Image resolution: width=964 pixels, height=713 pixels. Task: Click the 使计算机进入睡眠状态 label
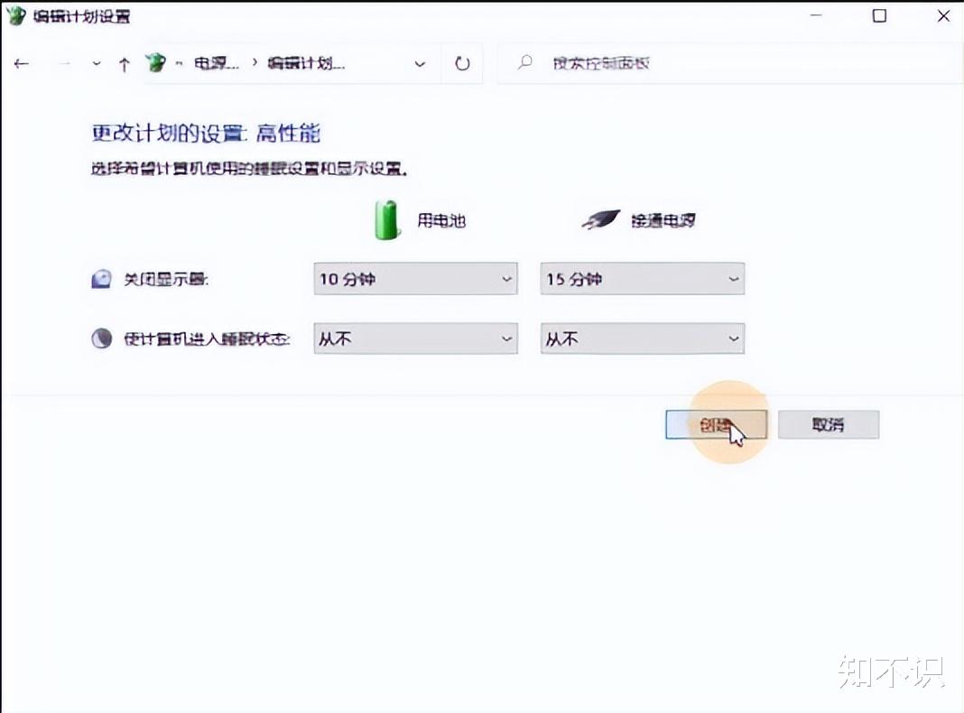pyautogui.click(x=207, y=338)
